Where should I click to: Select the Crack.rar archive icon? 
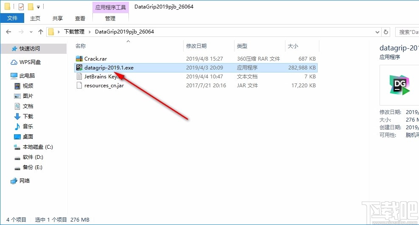tap(79, 58)
